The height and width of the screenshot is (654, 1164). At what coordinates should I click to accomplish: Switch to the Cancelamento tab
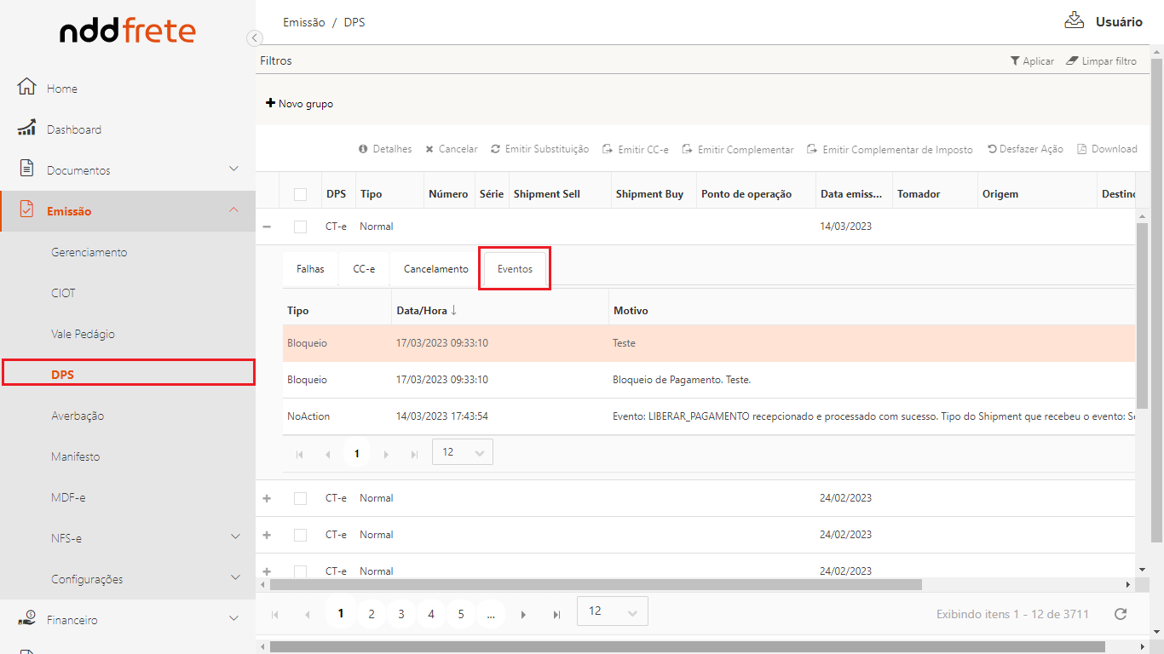pyautogui.click(x=435, y=269)
